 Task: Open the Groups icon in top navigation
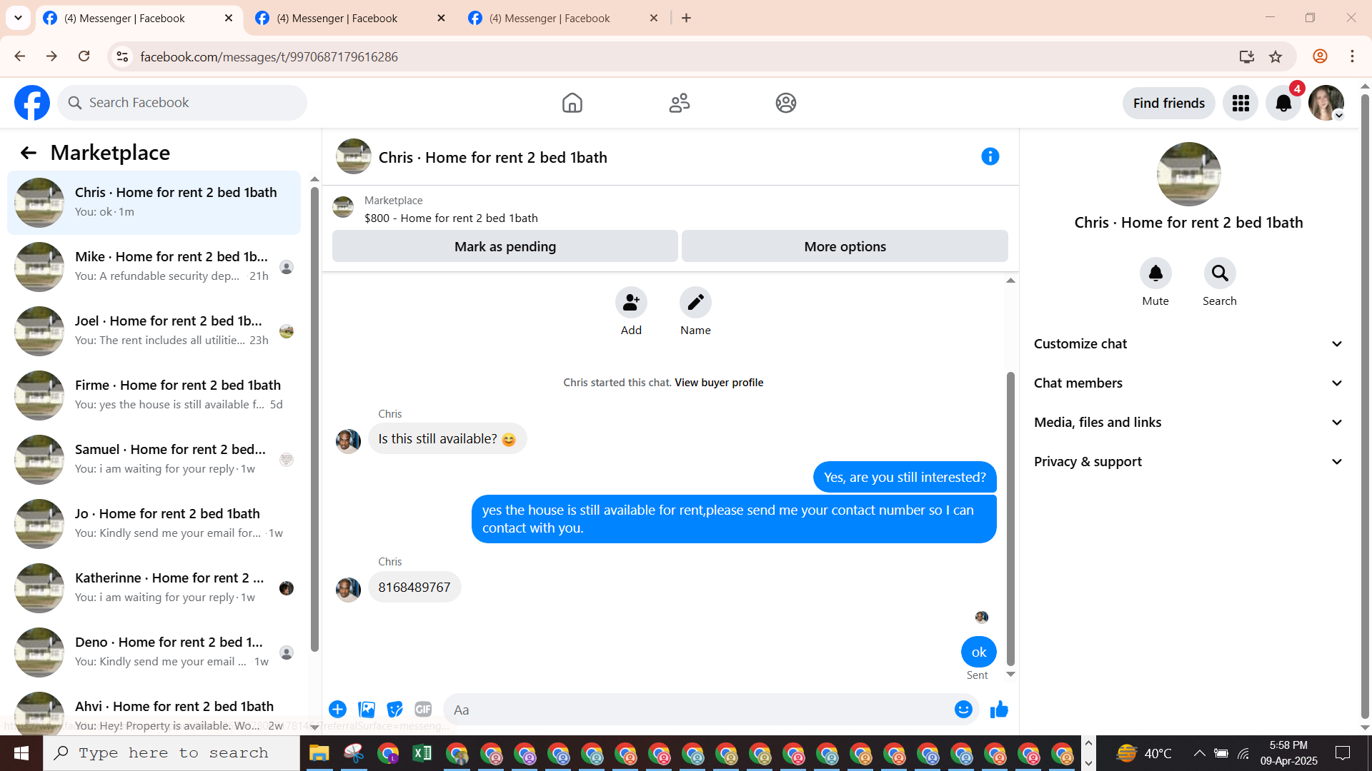tap(786, 103)
